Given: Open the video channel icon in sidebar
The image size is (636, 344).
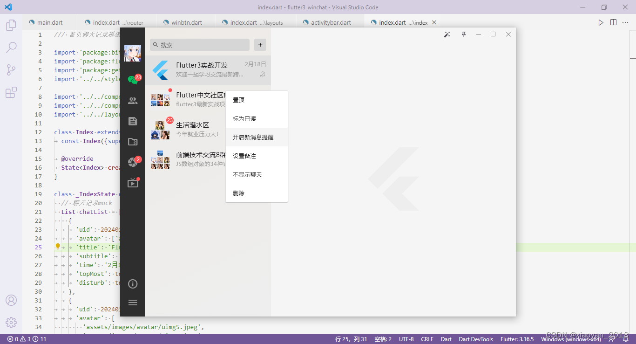Looking at the screenshot, I should (133, 182).
